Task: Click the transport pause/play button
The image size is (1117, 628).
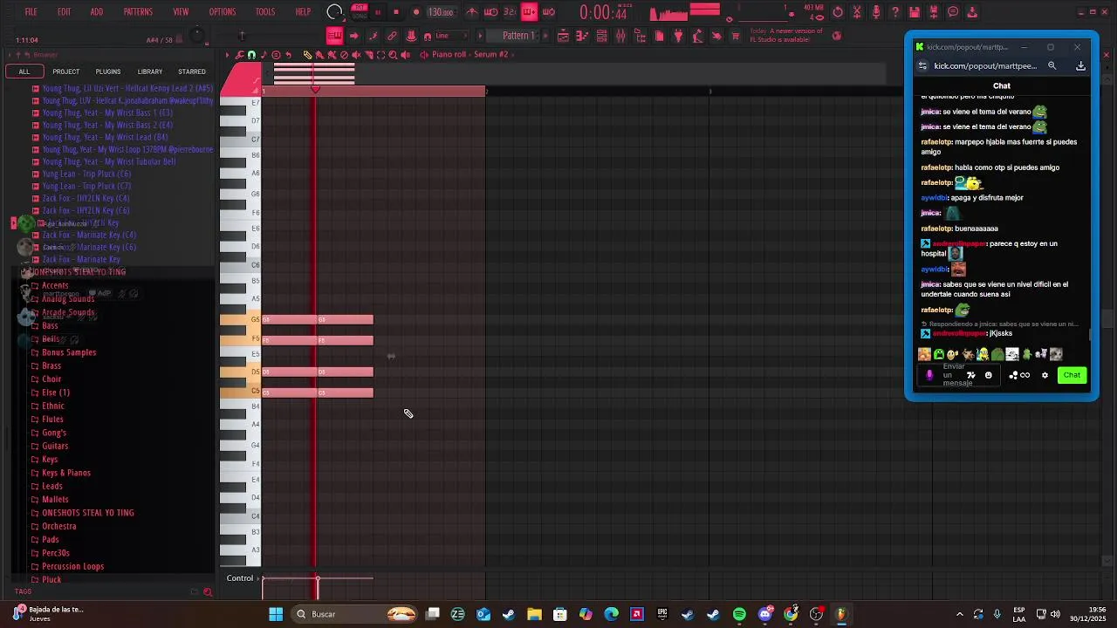Action: [378, 12]
